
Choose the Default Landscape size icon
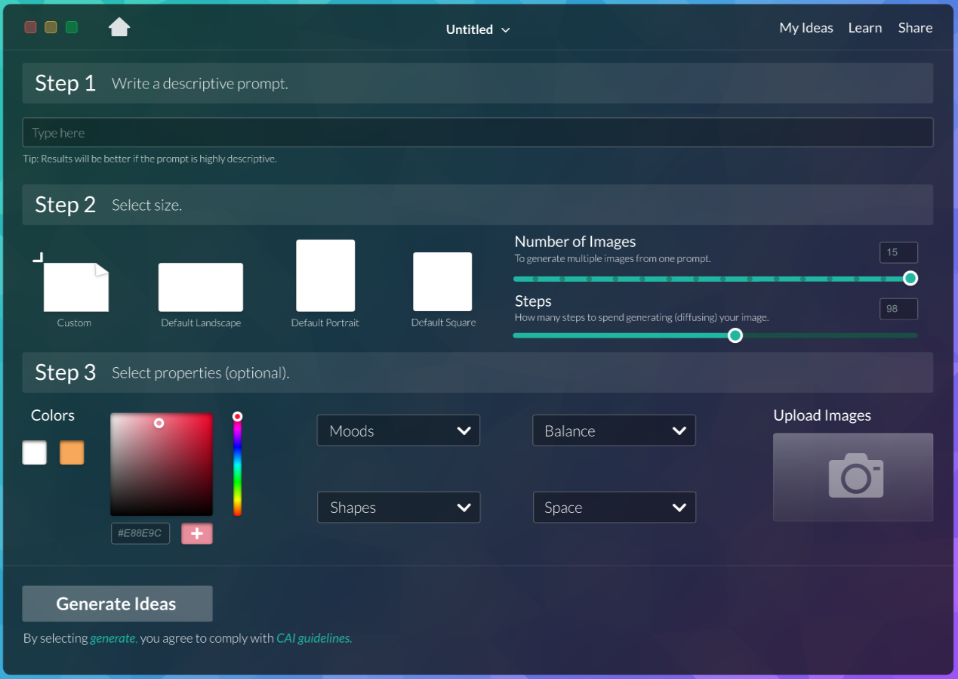[200, 287]
